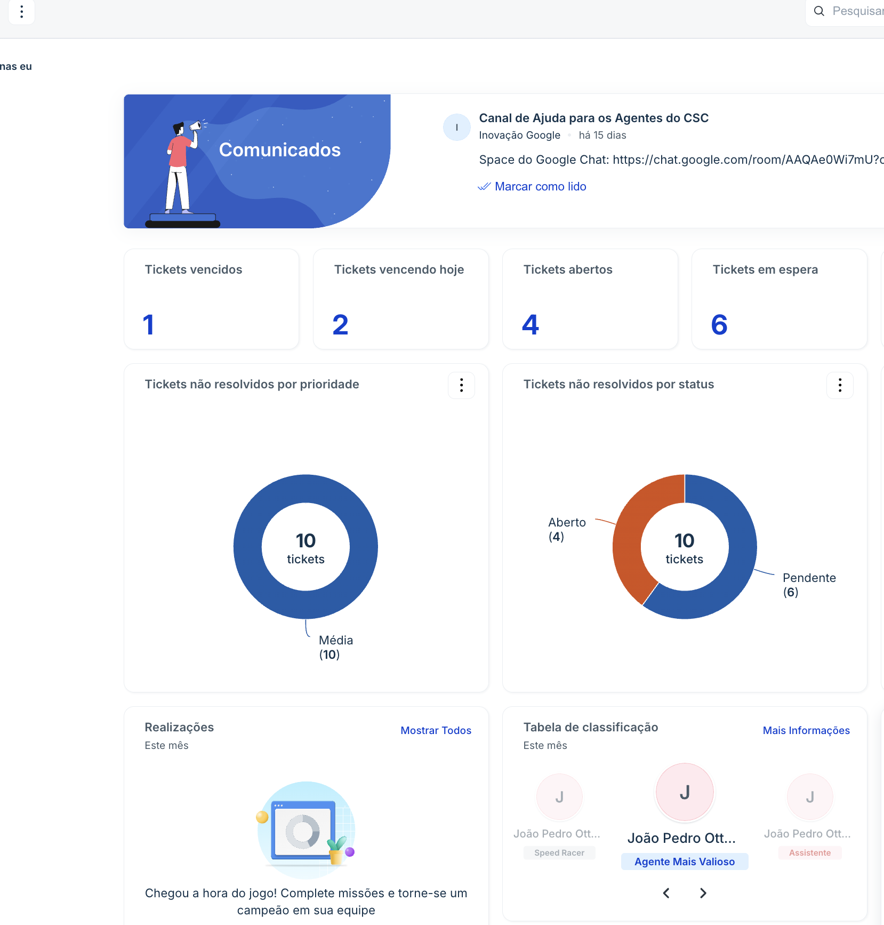Open the Tickets em espera card
884x925 pixels.
click(779, 299)
